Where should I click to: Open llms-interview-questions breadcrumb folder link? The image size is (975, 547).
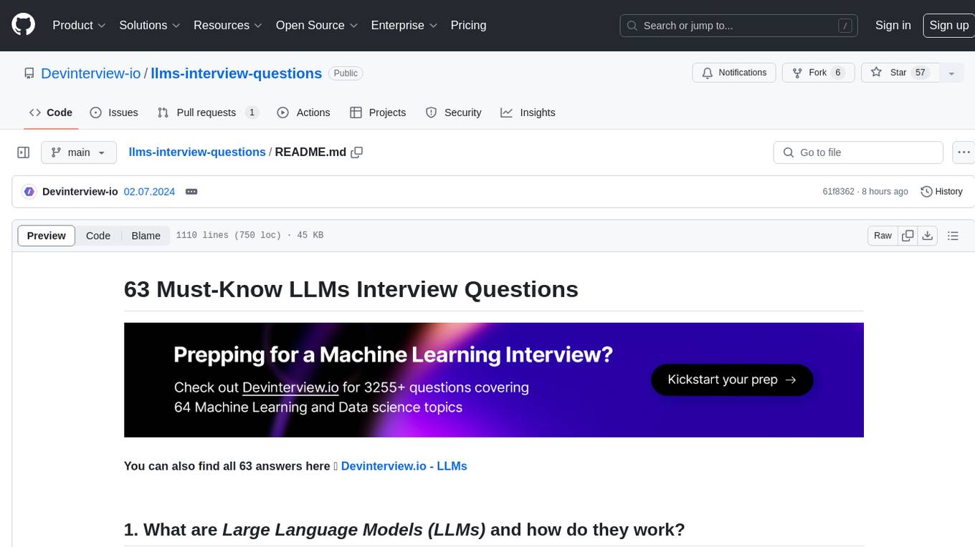click(x=197, y=152)
